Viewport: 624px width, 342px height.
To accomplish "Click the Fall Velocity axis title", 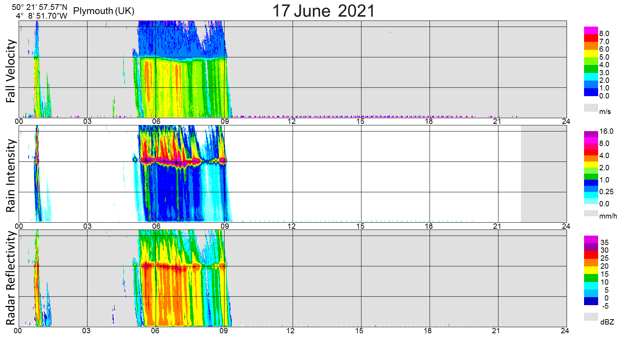I will click(x=11, y=71).
